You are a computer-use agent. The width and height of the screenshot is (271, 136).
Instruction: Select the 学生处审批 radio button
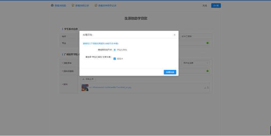pyautogui.click(x=115, y=50)
